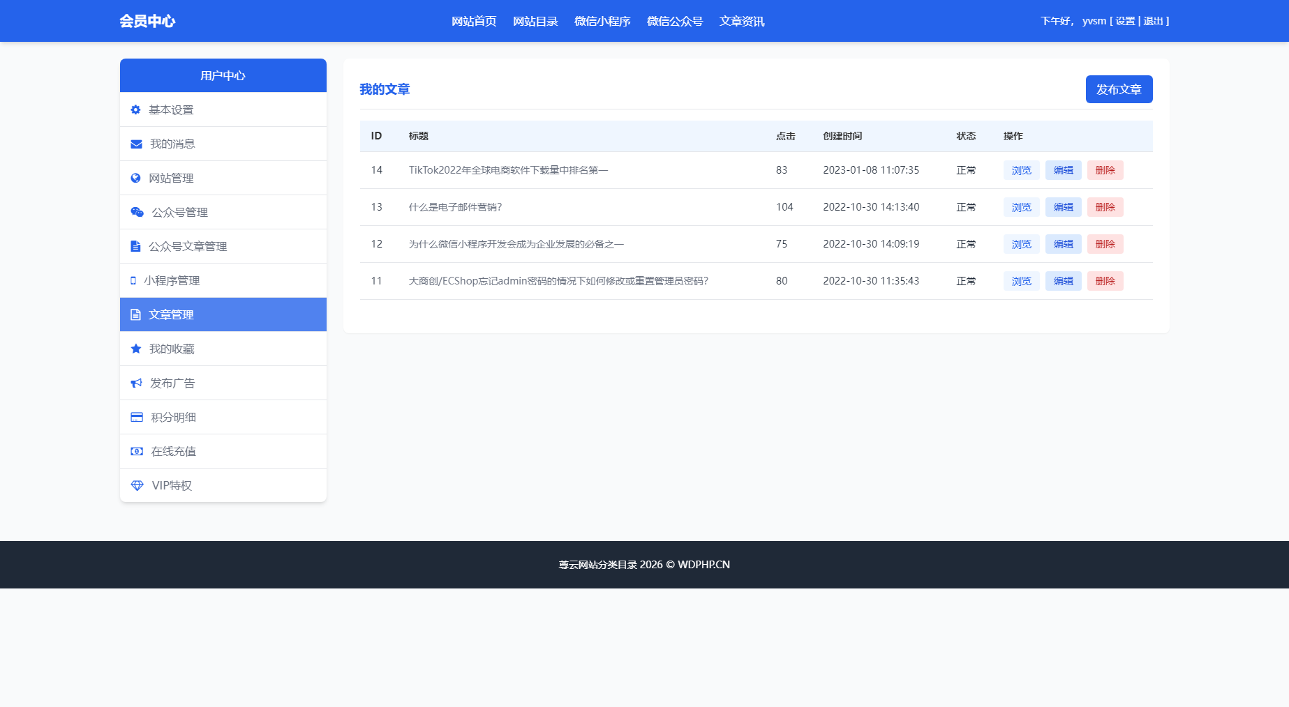1289x707 pixels.
Task: Delete article 12 with 删除
Action: (1105, 244)
